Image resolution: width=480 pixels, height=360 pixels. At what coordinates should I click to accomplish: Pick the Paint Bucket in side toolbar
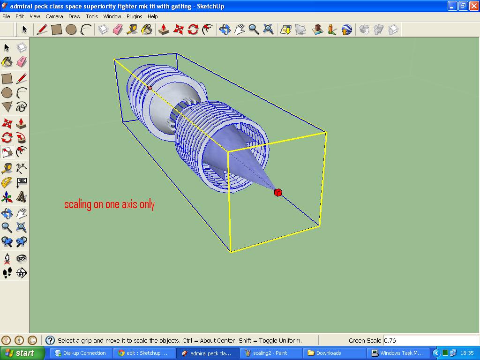7,62
